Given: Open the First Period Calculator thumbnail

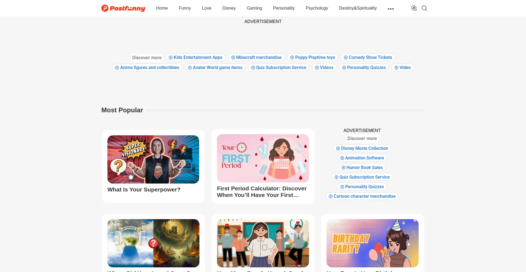Looking at the screenshot, I should (x=263, y=158).
